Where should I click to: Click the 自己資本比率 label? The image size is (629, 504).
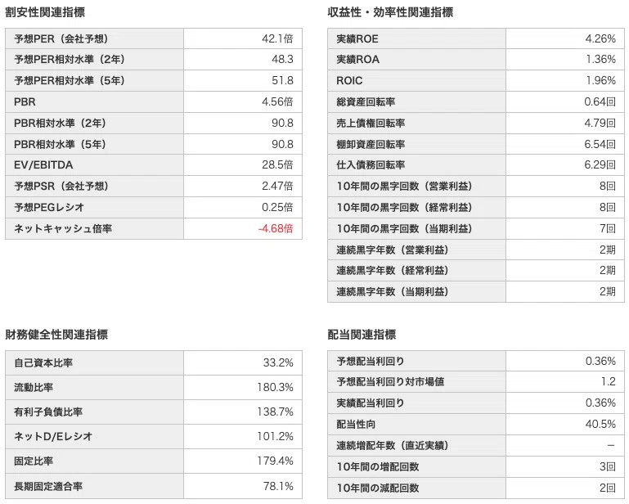tap(43, 362)
